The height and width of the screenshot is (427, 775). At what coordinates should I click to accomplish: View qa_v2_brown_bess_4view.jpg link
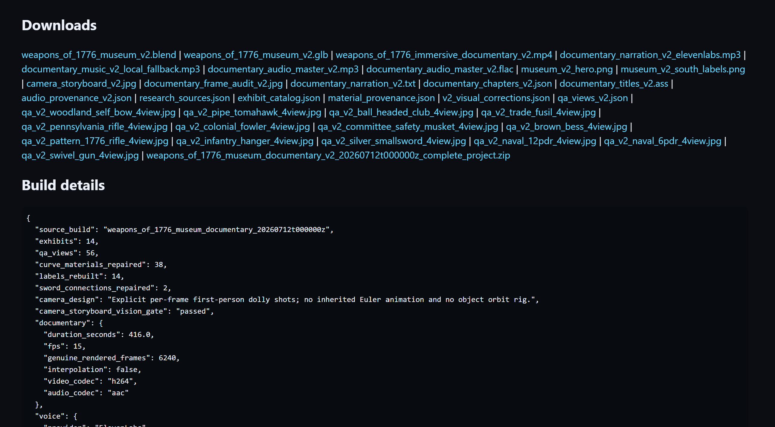click(x=566, y=127)
